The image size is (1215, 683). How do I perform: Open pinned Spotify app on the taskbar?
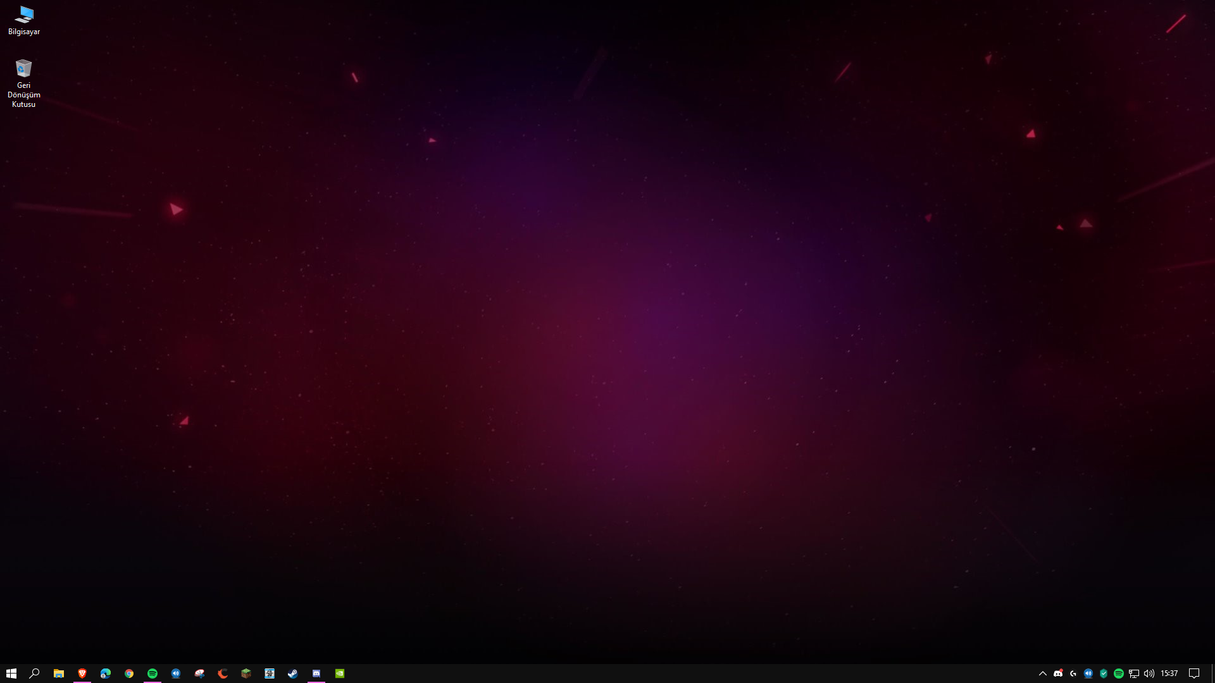153,674
